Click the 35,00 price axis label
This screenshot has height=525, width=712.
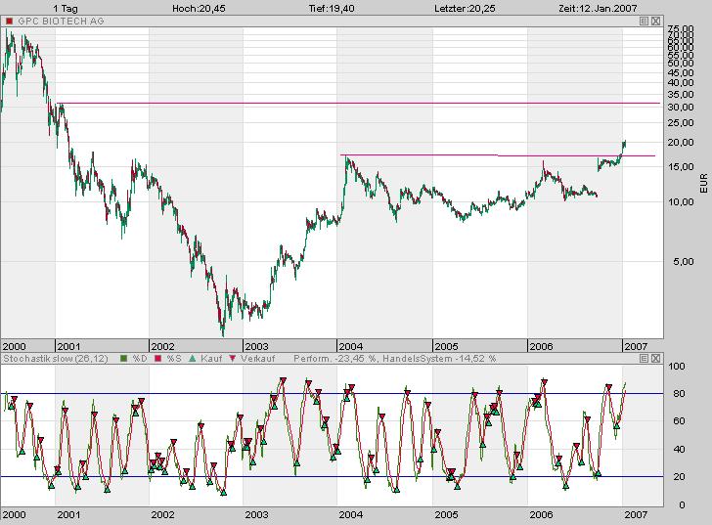click(681, 95)
